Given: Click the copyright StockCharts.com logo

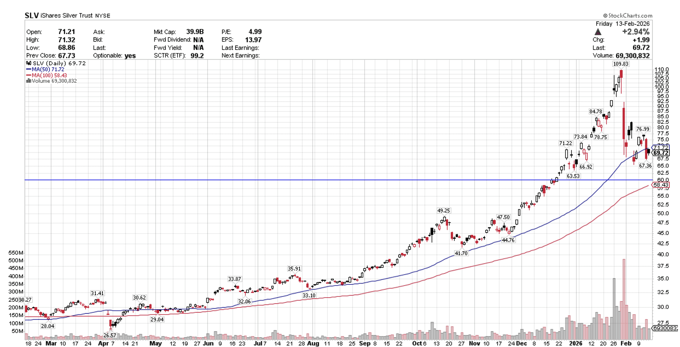Looking at the screenshot, I should tap(628, 15).
